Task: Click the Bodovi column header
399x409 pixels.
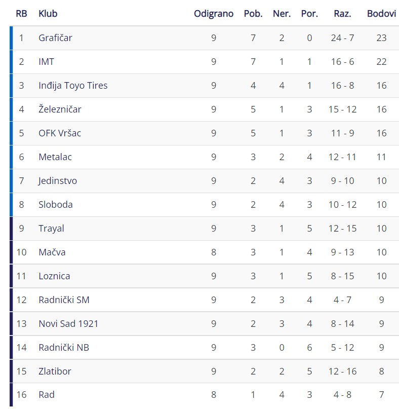Action: click(382, 14)
